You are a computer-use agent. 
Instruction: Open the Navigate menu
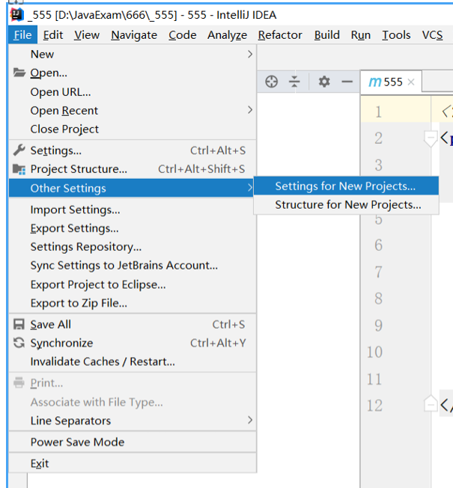tap(134, 35)
